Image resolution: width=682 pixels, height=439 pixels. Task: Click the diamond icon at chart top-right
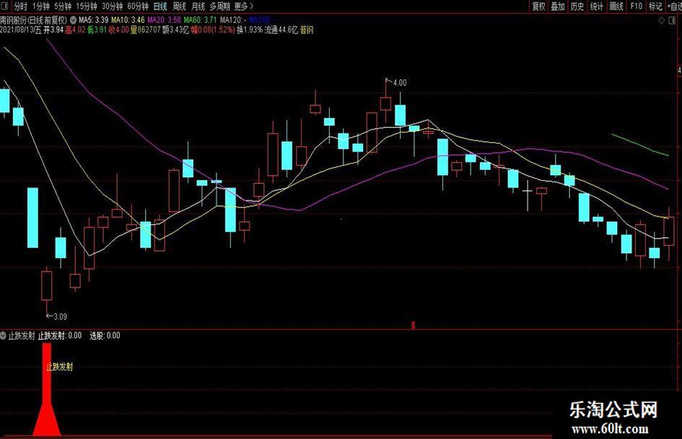[662, 20]
